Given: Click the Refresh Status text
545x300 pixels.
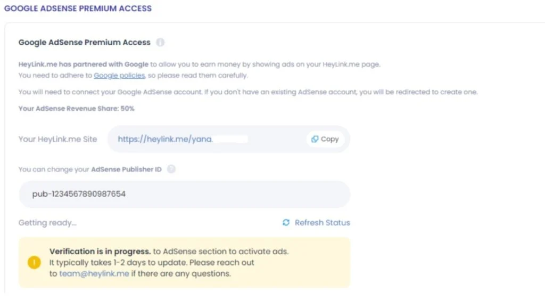Looking at the screenshot, I should pos(323,223).
